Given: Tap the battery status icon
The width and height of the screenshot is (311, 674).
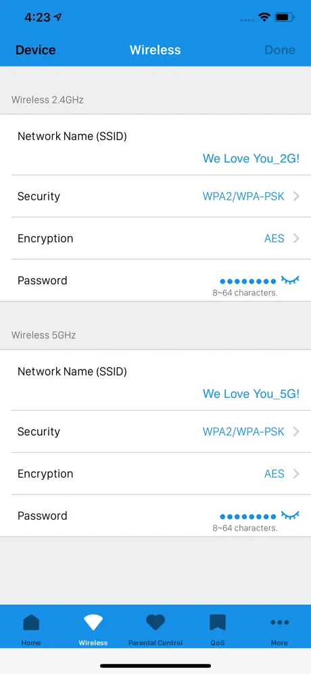Looking at the screenshot, I should (285, 18).
